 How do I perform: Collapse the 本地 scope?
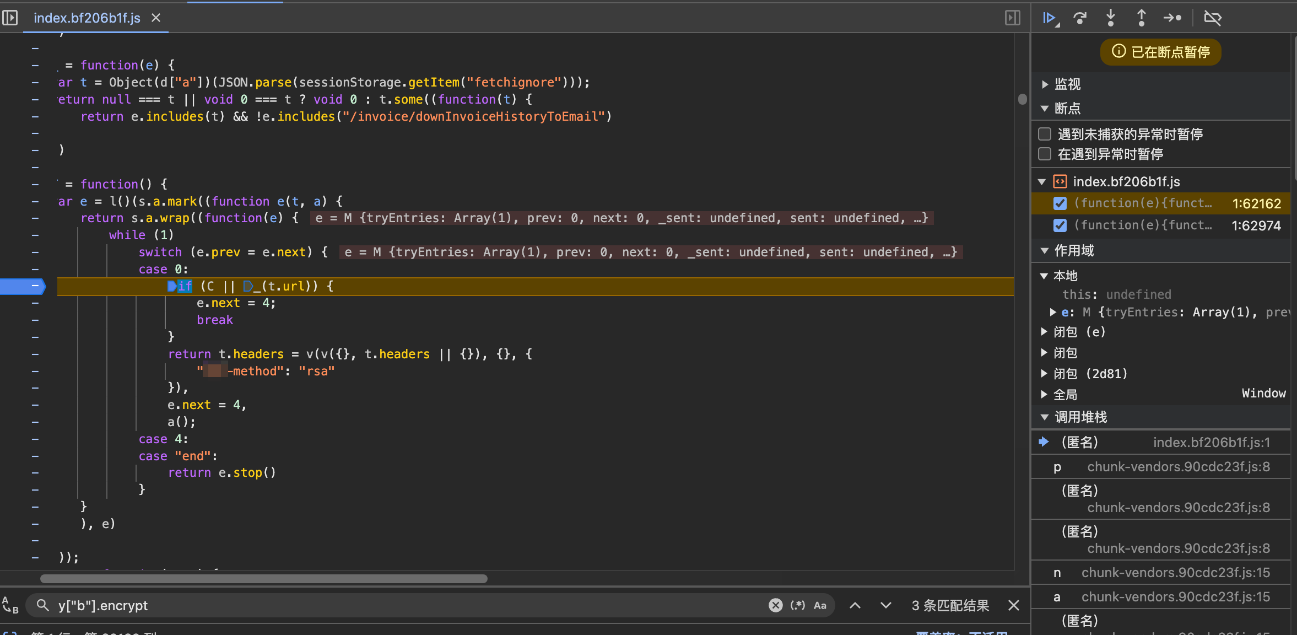[1044, 276]
